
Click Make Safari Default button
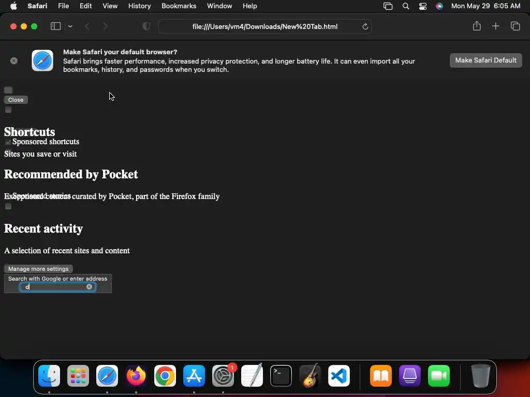pyautogui.click(x=485, y=60)
